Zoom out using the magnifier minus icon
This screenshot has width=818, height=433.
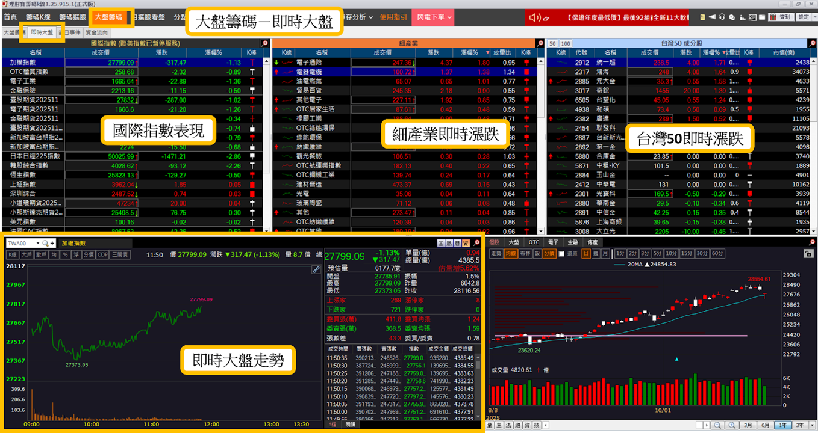click(x=717, y=425)
